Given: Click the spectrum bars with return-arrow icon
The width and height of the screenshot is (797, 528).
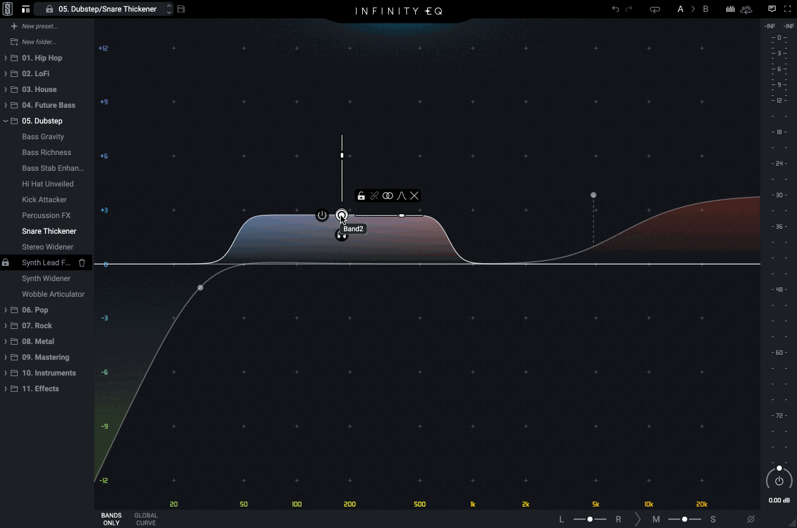Looking at the screenshot, I should point(746,9).
